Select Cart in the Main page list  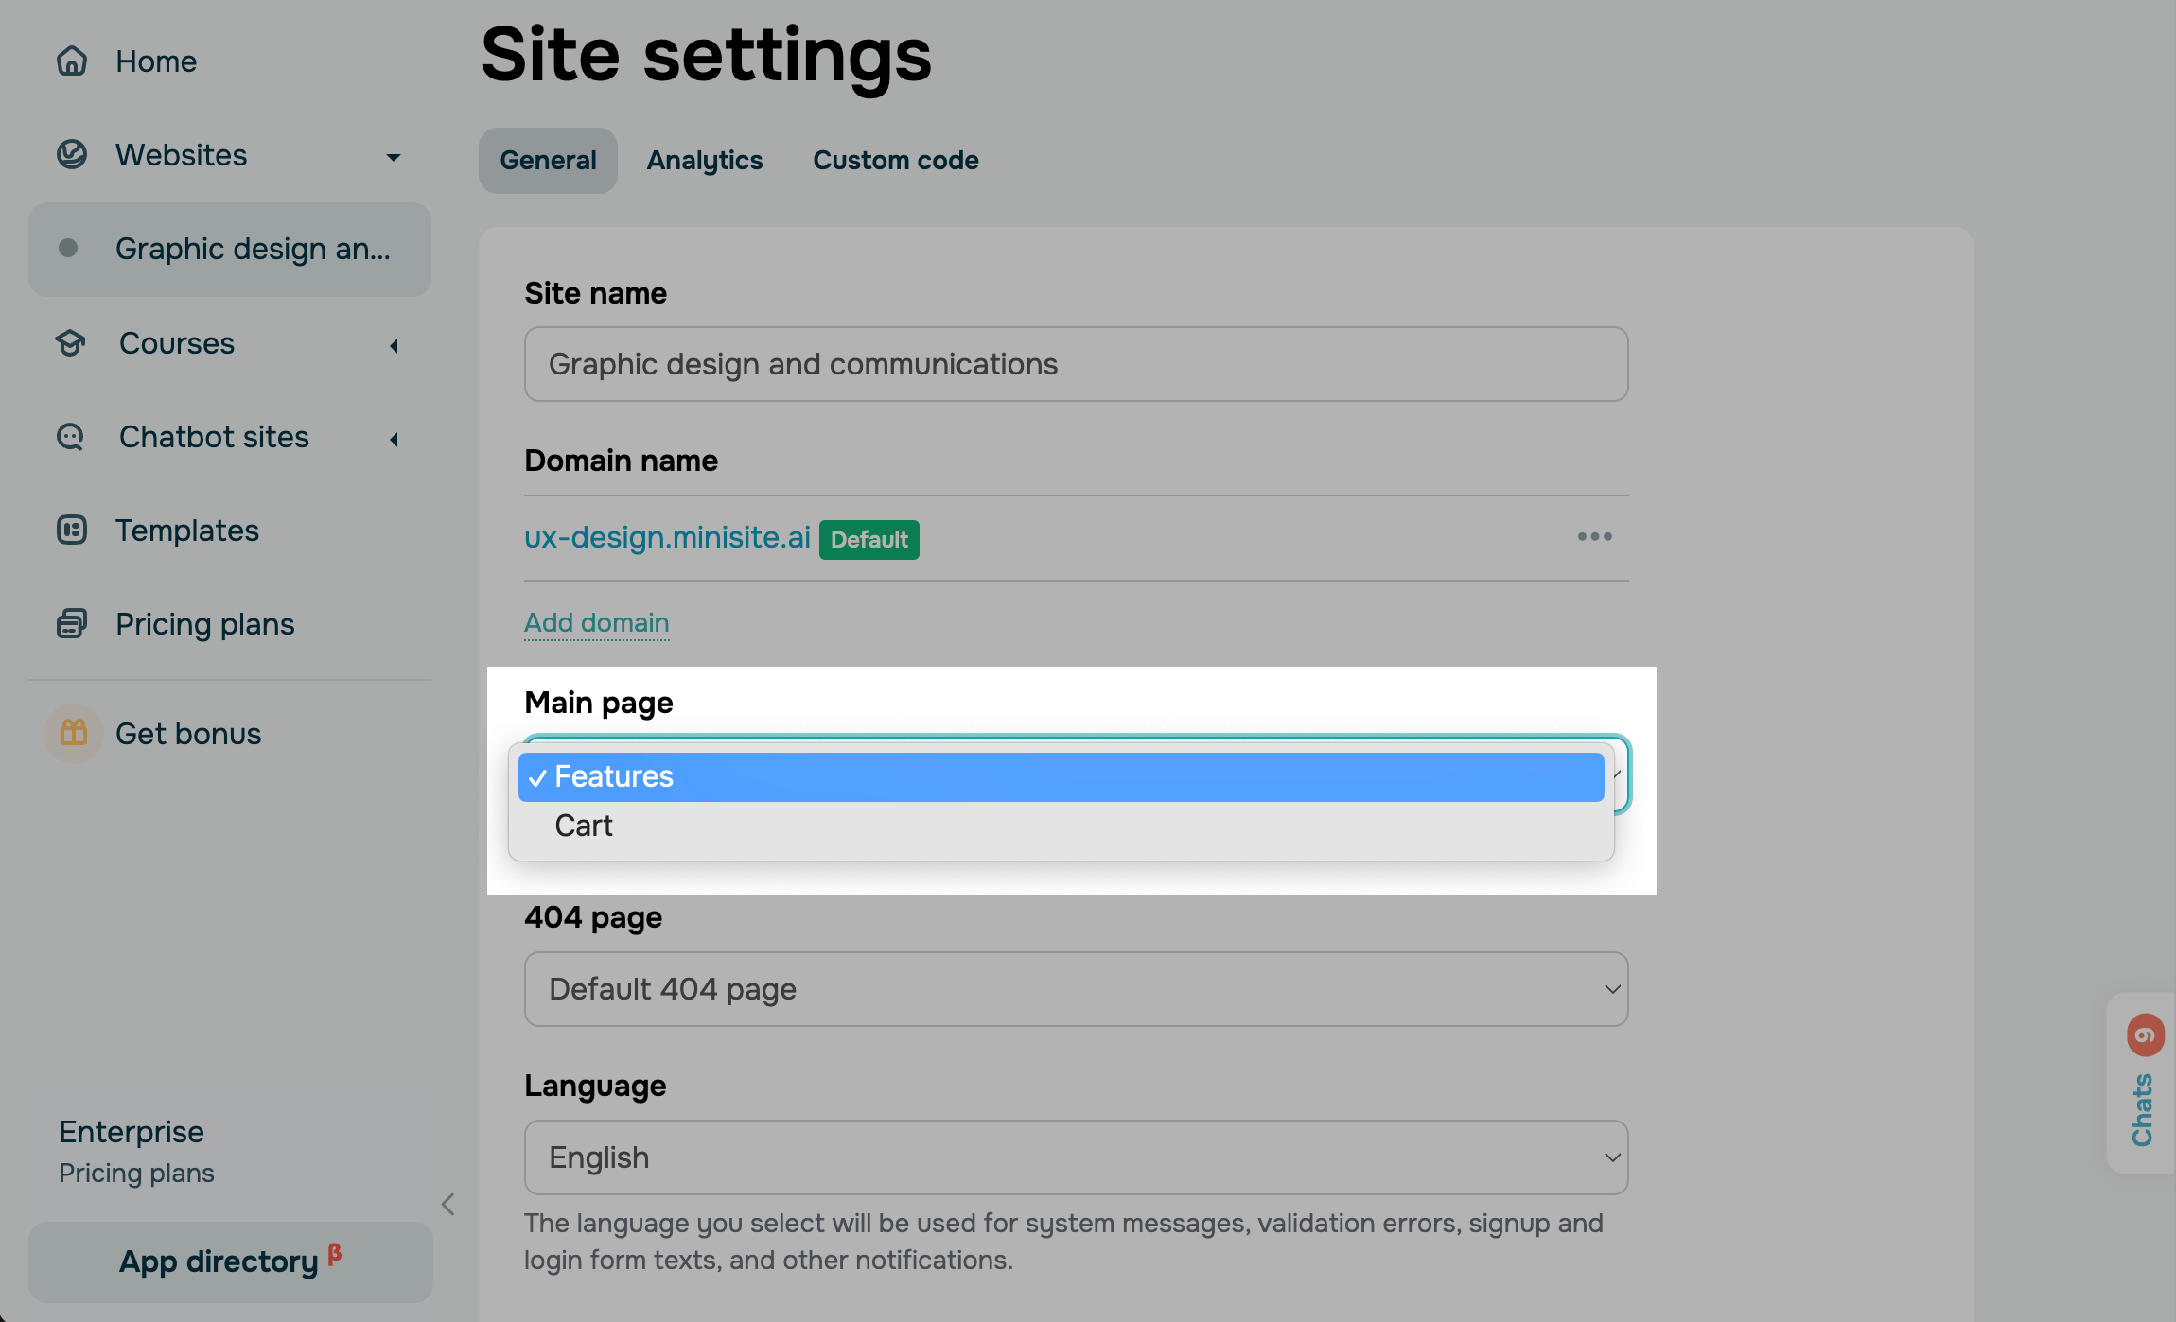[584, 826]
